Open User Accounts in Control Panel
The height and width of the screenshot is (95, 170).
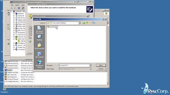click(11, 75)
